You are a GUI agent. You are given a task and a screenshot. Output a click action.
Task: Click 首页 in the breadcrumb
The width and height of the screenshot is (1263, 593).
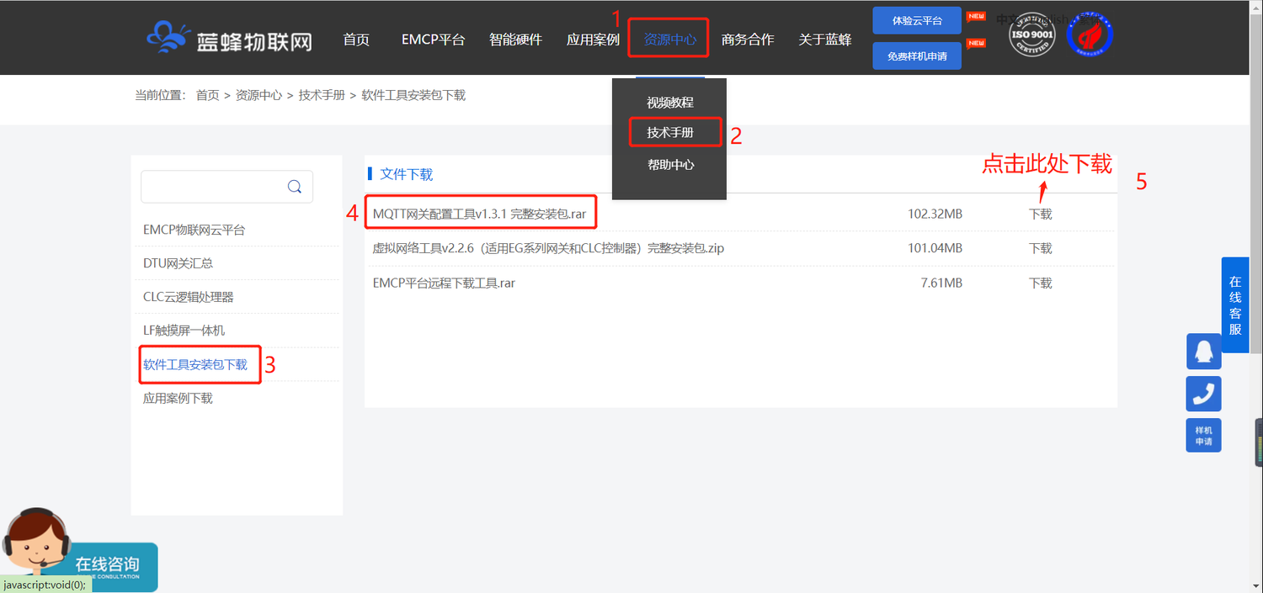coord(207,95)
